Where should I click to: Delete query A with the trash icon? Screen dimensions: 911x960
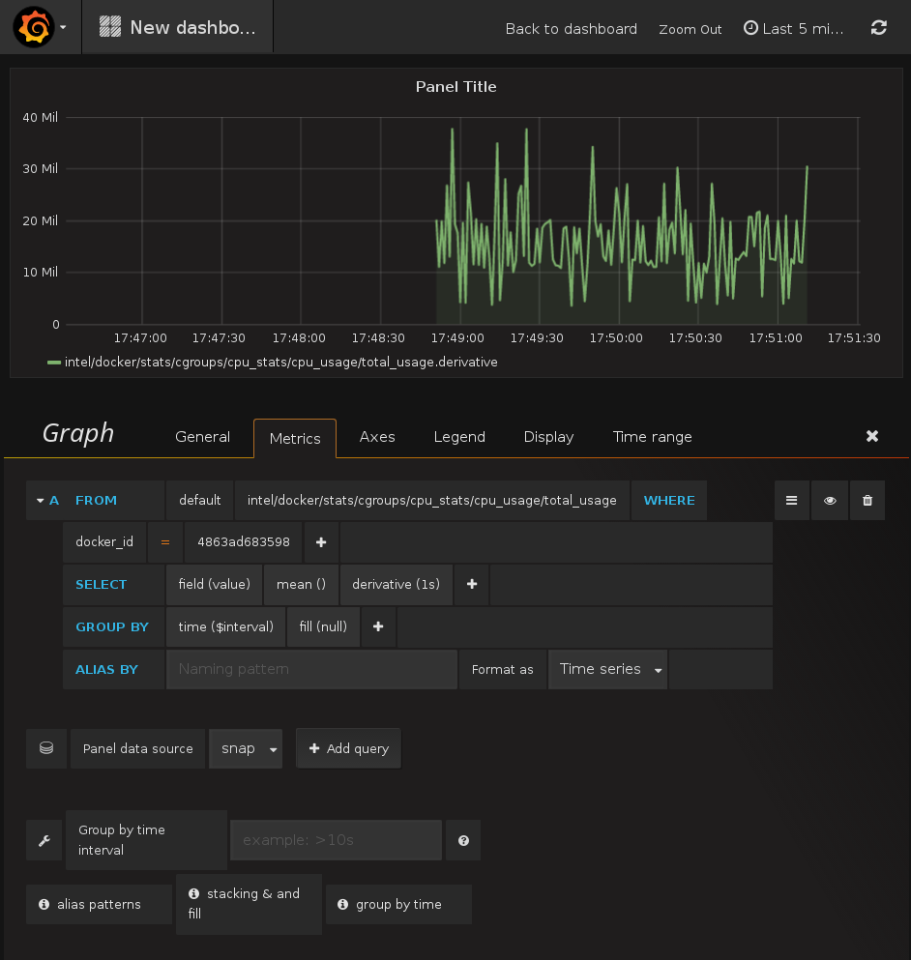coord(867,501)
